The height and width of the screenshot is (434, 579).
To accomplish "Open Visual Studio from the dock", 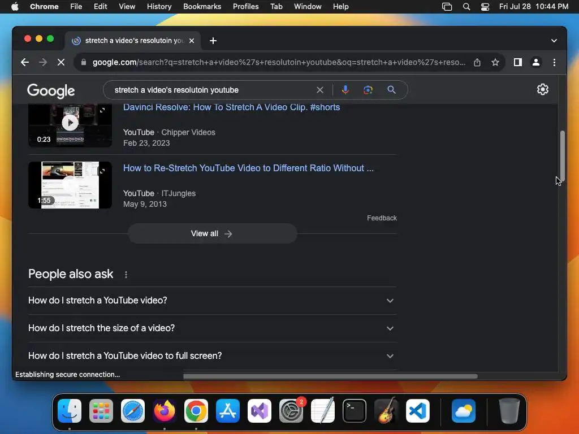I will point(260,411).
